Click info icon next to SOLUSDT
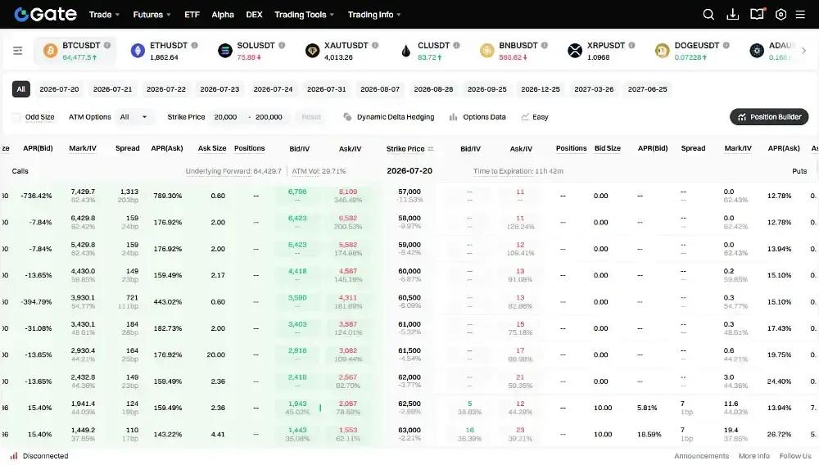819x465 pixels. point(282,45)
